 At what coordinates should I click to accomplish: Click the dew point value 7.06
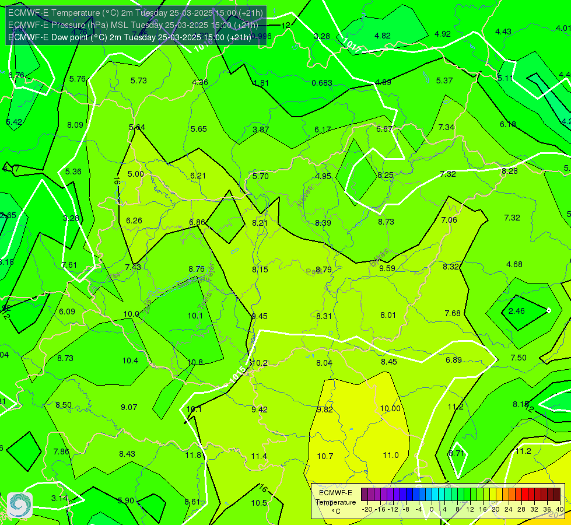449,220
